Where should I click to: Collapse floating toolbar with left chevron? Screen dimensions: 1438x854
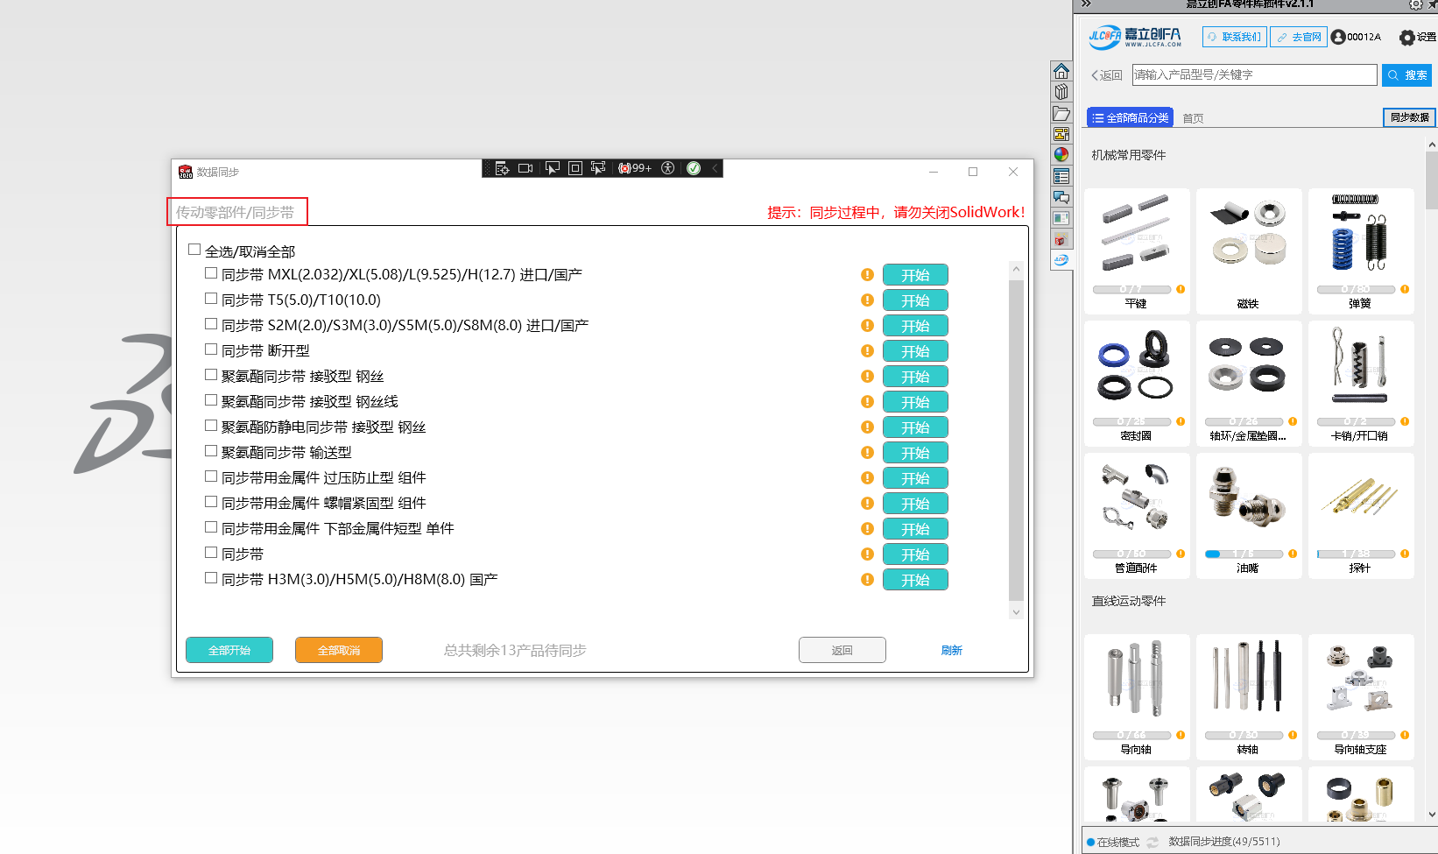[x=715, y=168]
